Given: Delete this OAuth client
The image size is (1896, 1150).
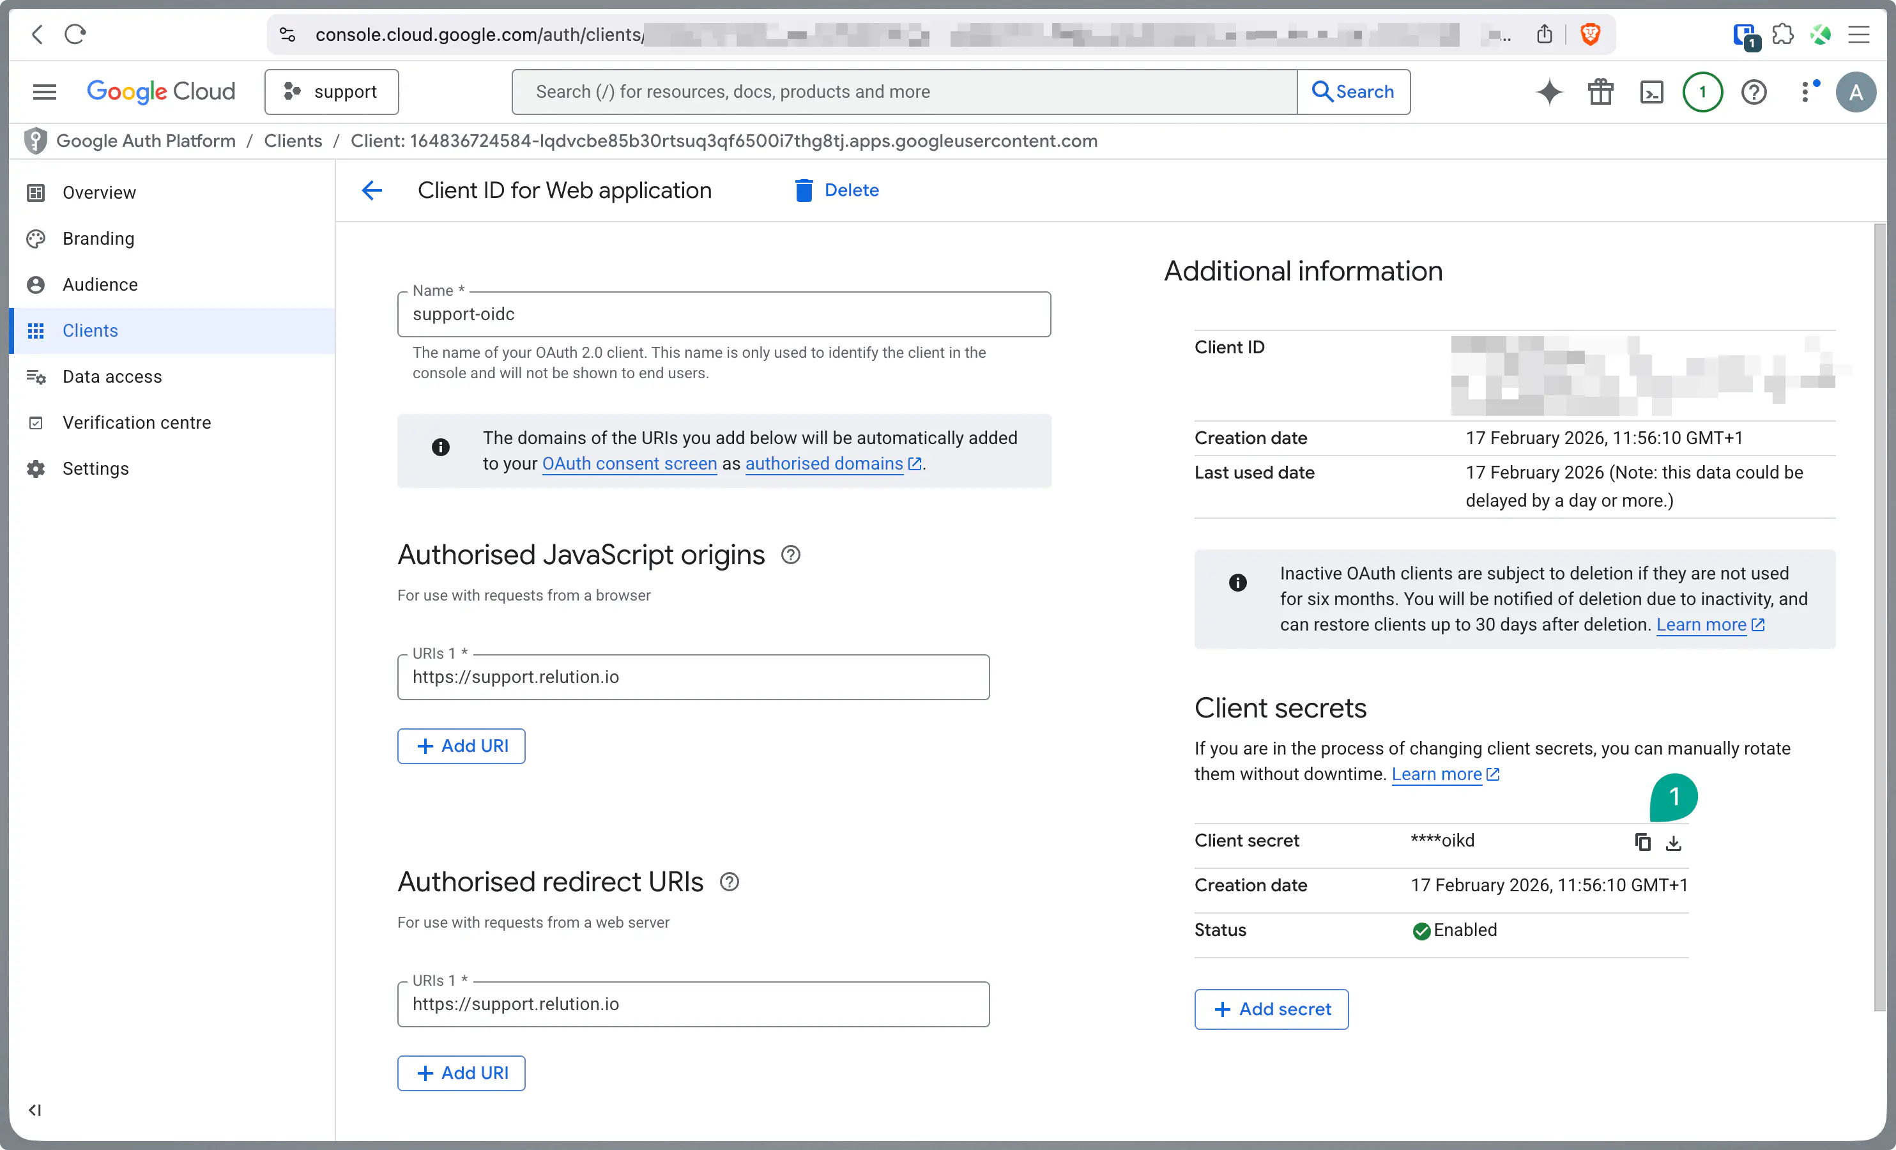Looking at the screenshot, I should 836,190.
